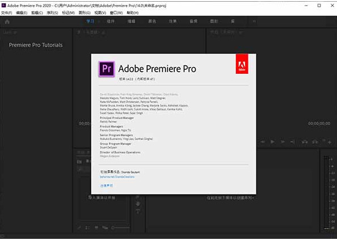
Task: Click the Extract button in program monitor
Action: coord(315,142)
